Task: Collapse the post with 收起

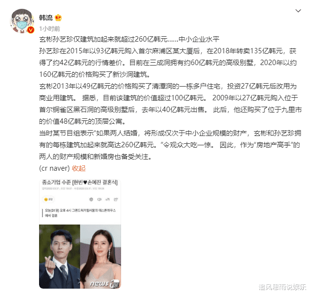Action: coord(79,168)
